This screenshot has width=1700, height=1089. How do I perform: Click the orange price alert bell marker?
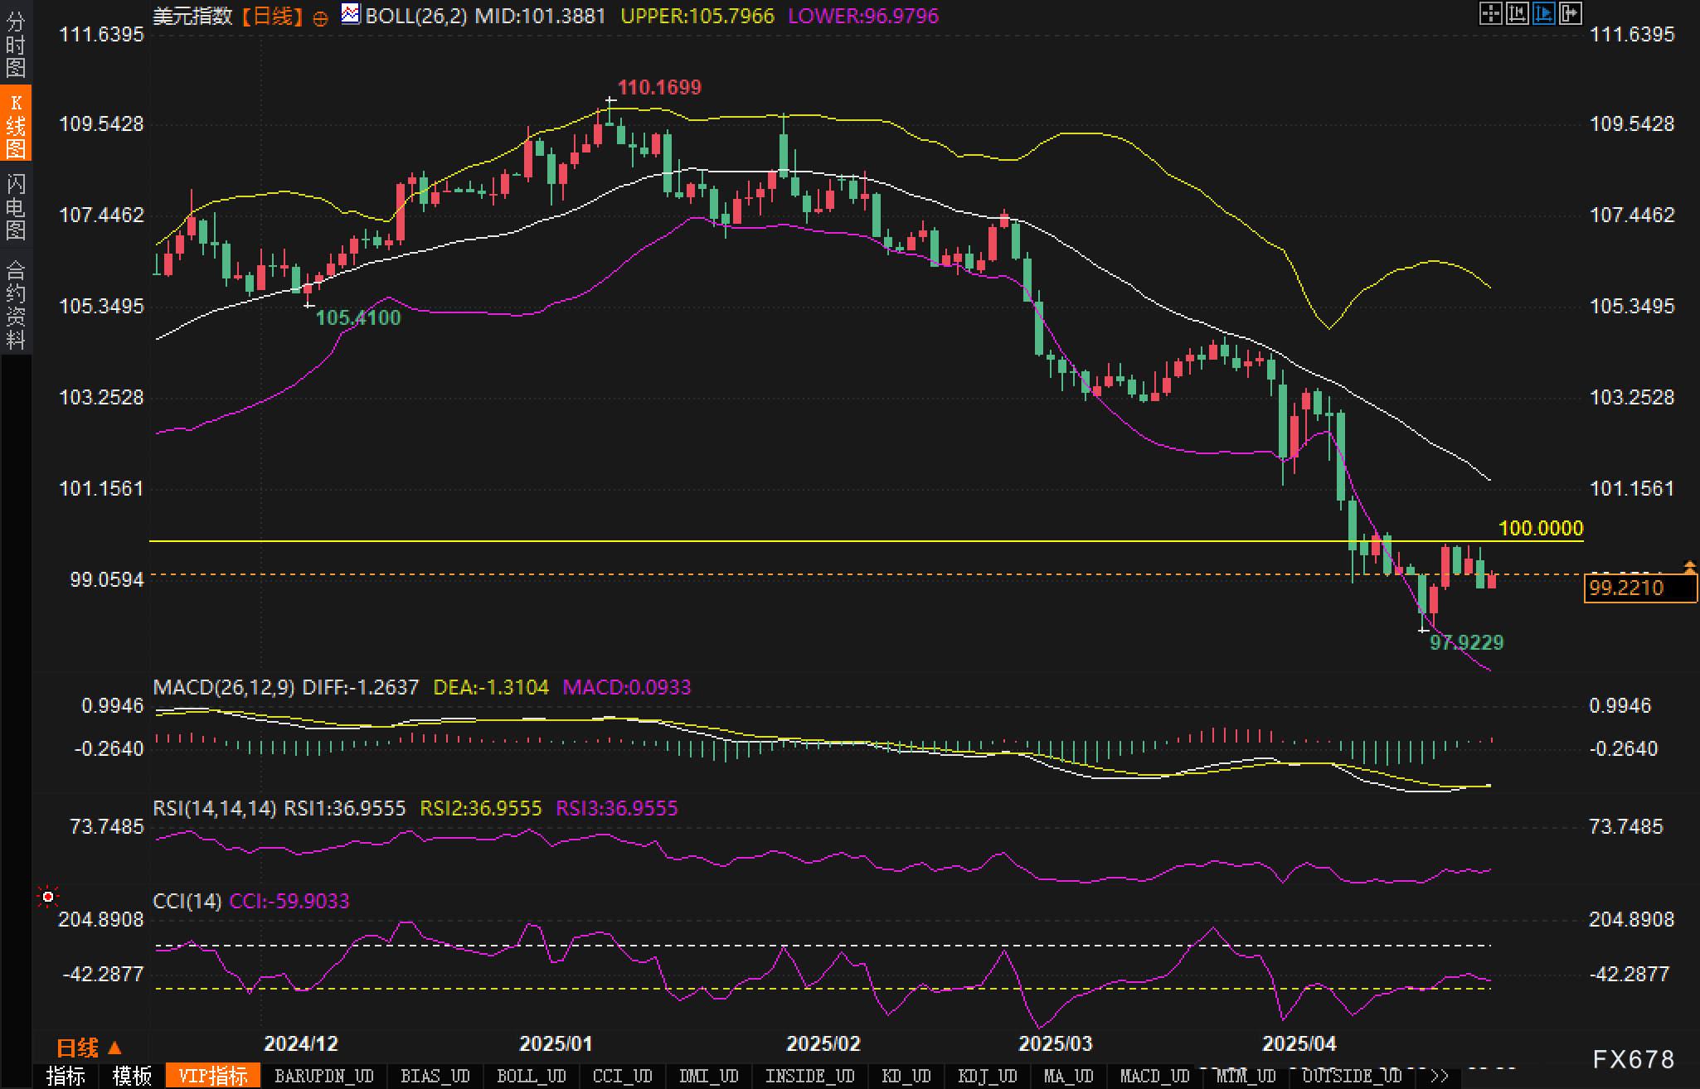pyautogui.click(x=1689, y=567)
